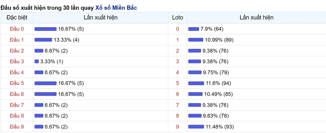Click the 11.48% bar for Loto 9

tap(196, 127)
